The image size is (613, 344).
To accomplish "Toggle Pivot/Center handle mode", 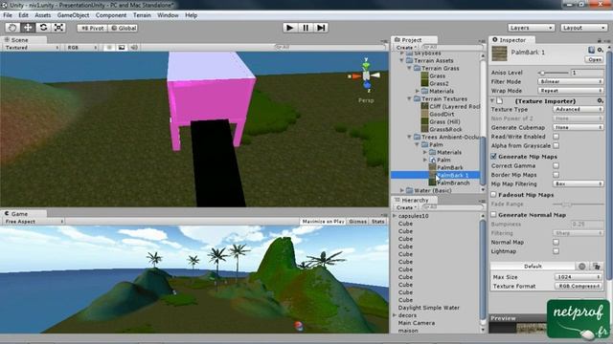I will (92, 28).
